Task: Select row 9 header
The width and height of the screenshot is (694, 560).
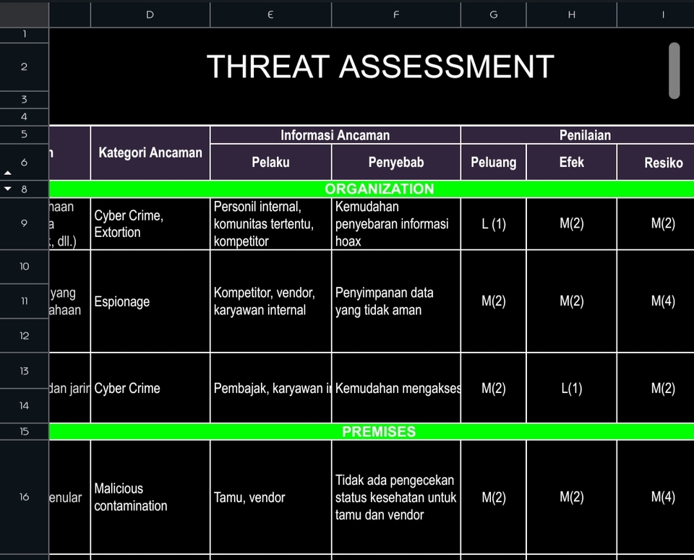Action: (25, 223)
